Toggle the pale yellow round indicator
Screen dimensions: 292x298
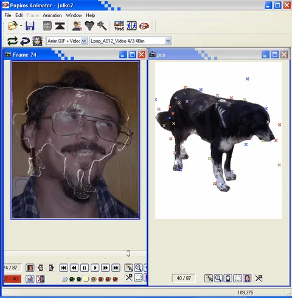[x=86, y=279]
